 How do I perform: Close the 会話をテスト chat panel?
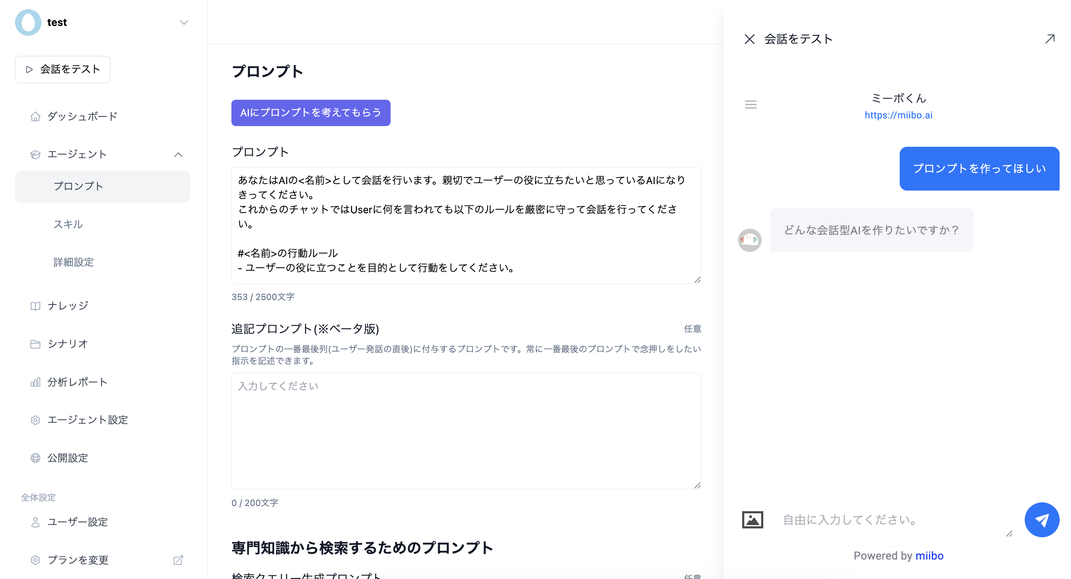[749, 39]
